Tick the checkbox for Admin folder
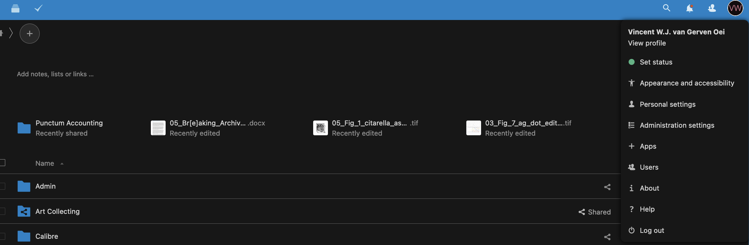The width and height of the screenshot is (749, 245). [x=3, y=186]
